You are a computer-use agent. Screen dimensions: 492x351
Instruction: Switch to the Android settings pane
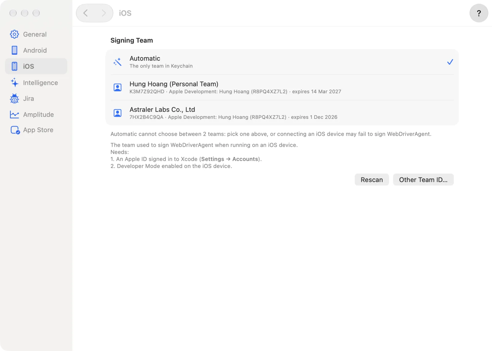36,50
